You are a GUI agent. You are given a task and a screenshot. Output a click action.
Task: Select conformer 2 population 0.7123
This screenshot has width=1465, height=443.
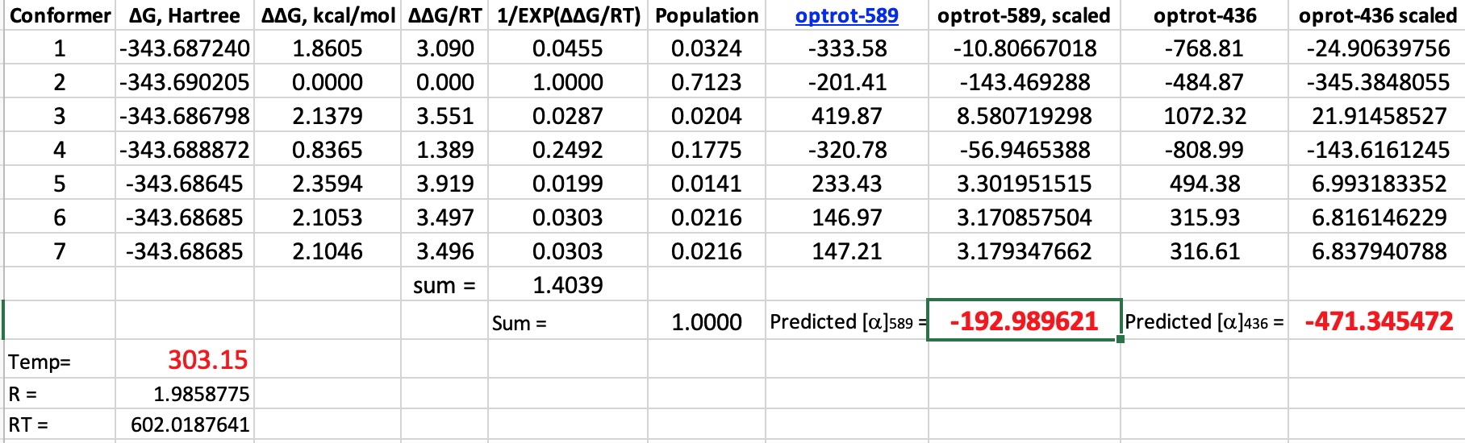point(707,82)
